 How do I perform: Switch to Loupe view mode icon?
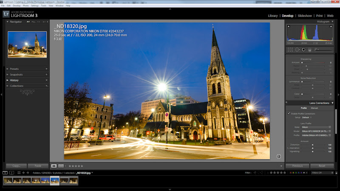pos(54,166)
